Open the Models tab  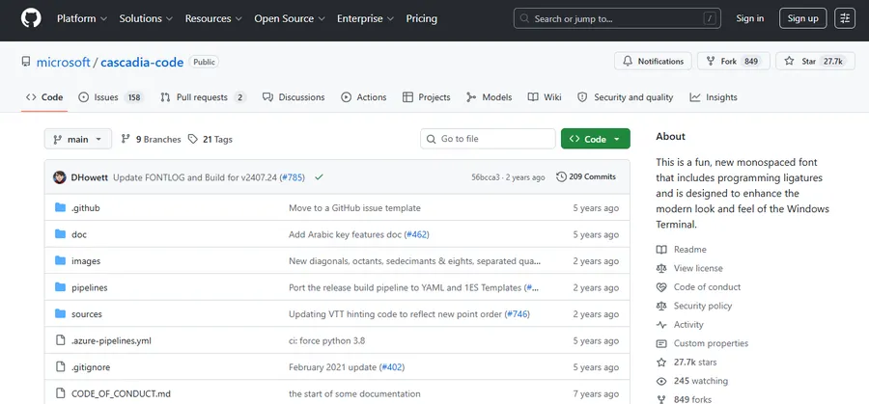[x=489, y=97]
